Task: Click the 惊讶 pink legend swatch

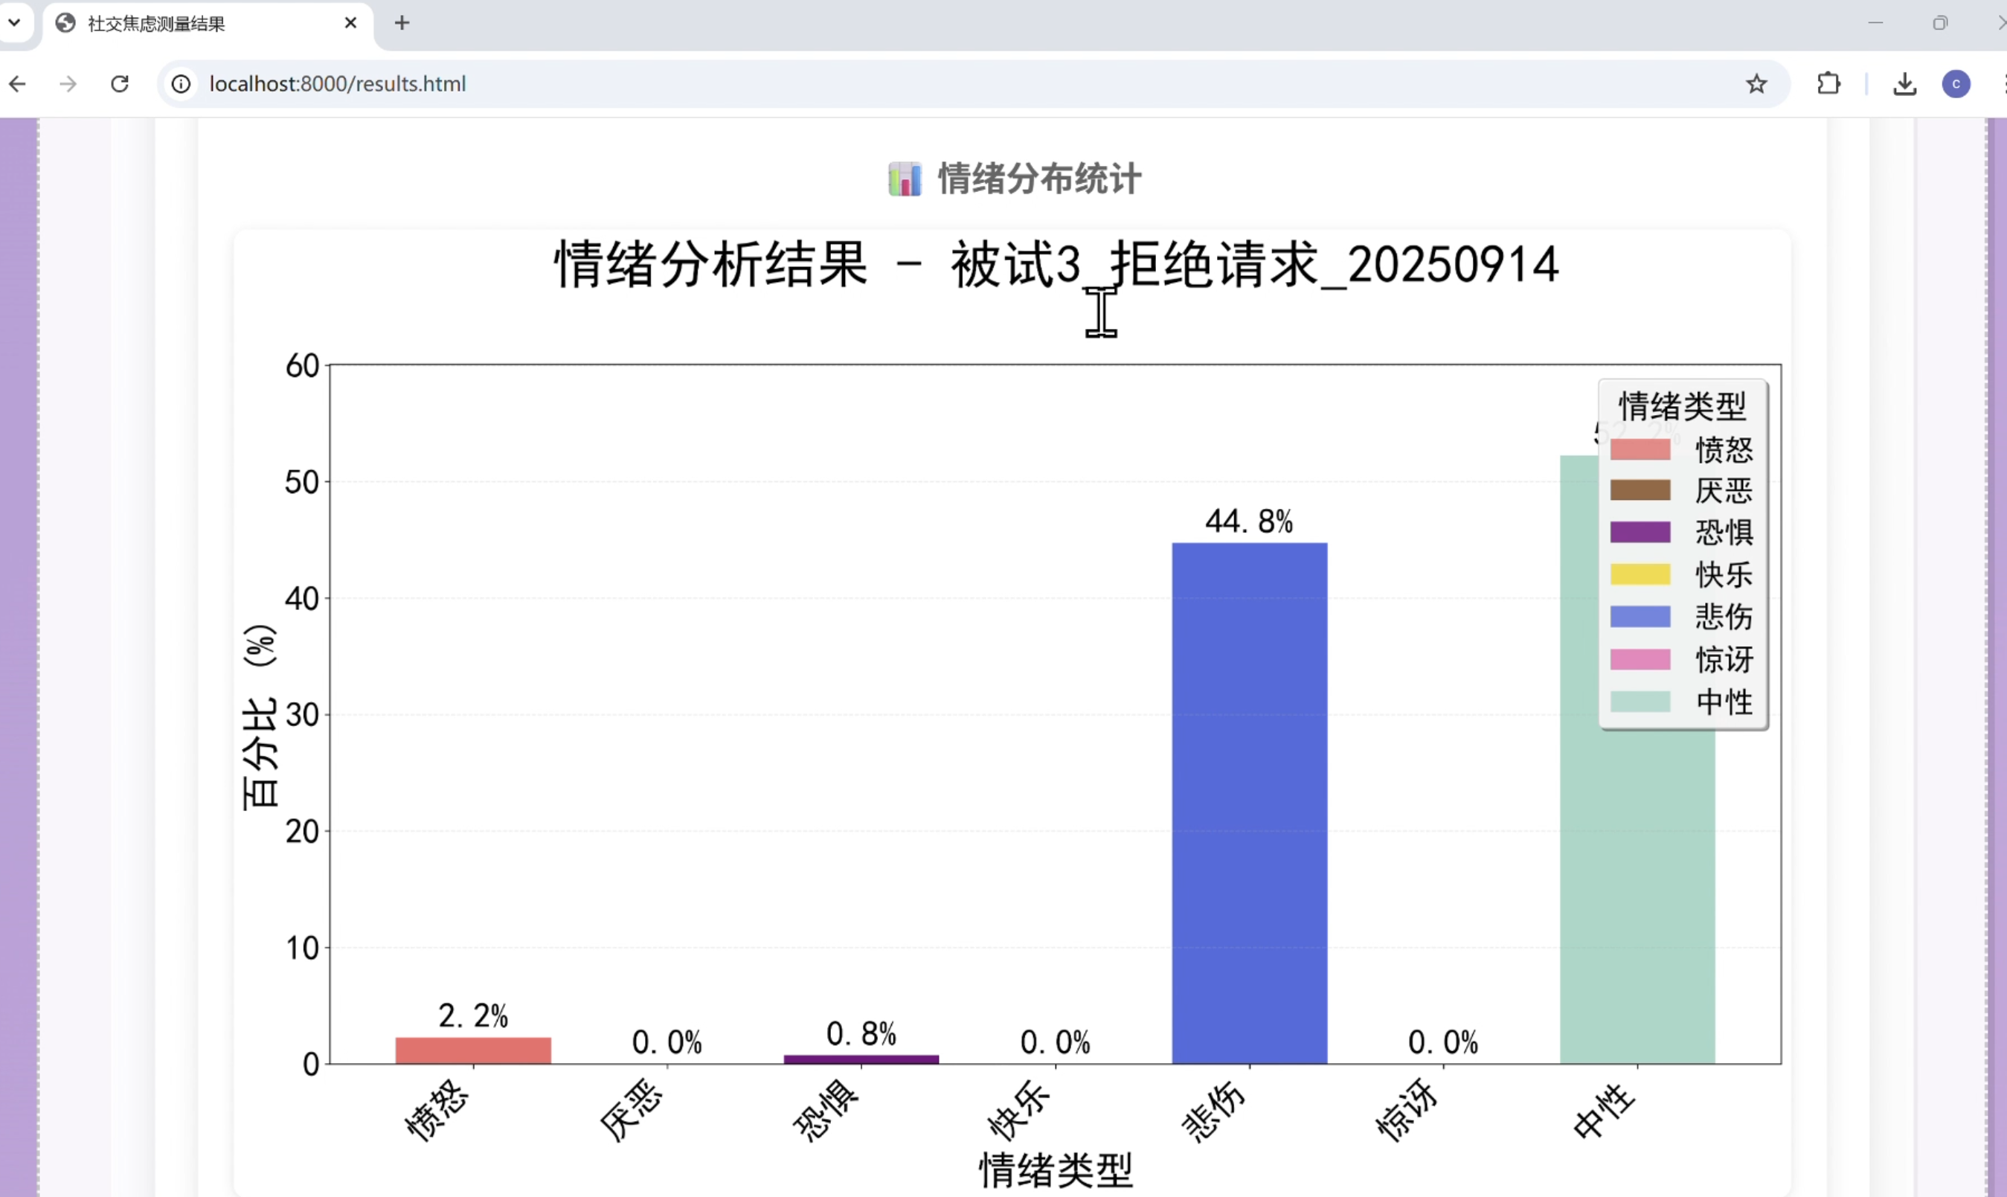Action: (1641, 659)
